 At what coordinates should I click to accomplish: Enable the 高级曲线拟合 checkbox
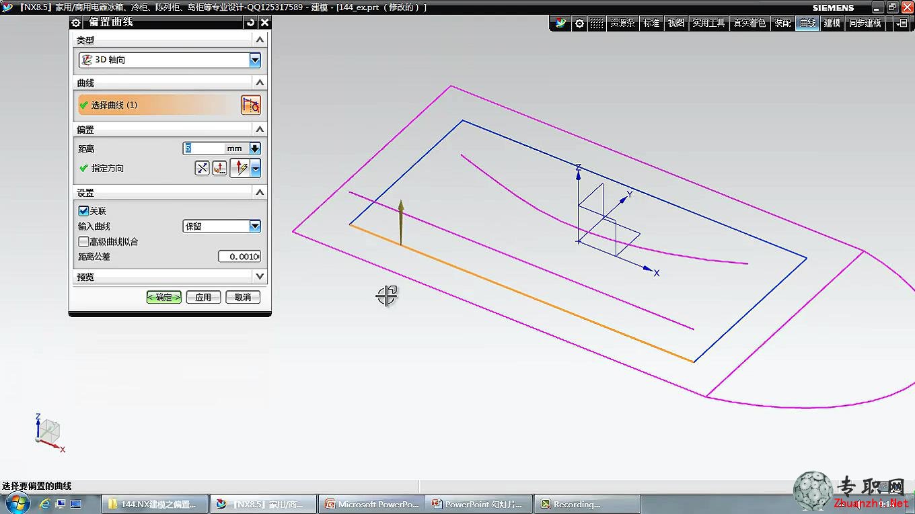pyautogui.click(x=84, y=241)
